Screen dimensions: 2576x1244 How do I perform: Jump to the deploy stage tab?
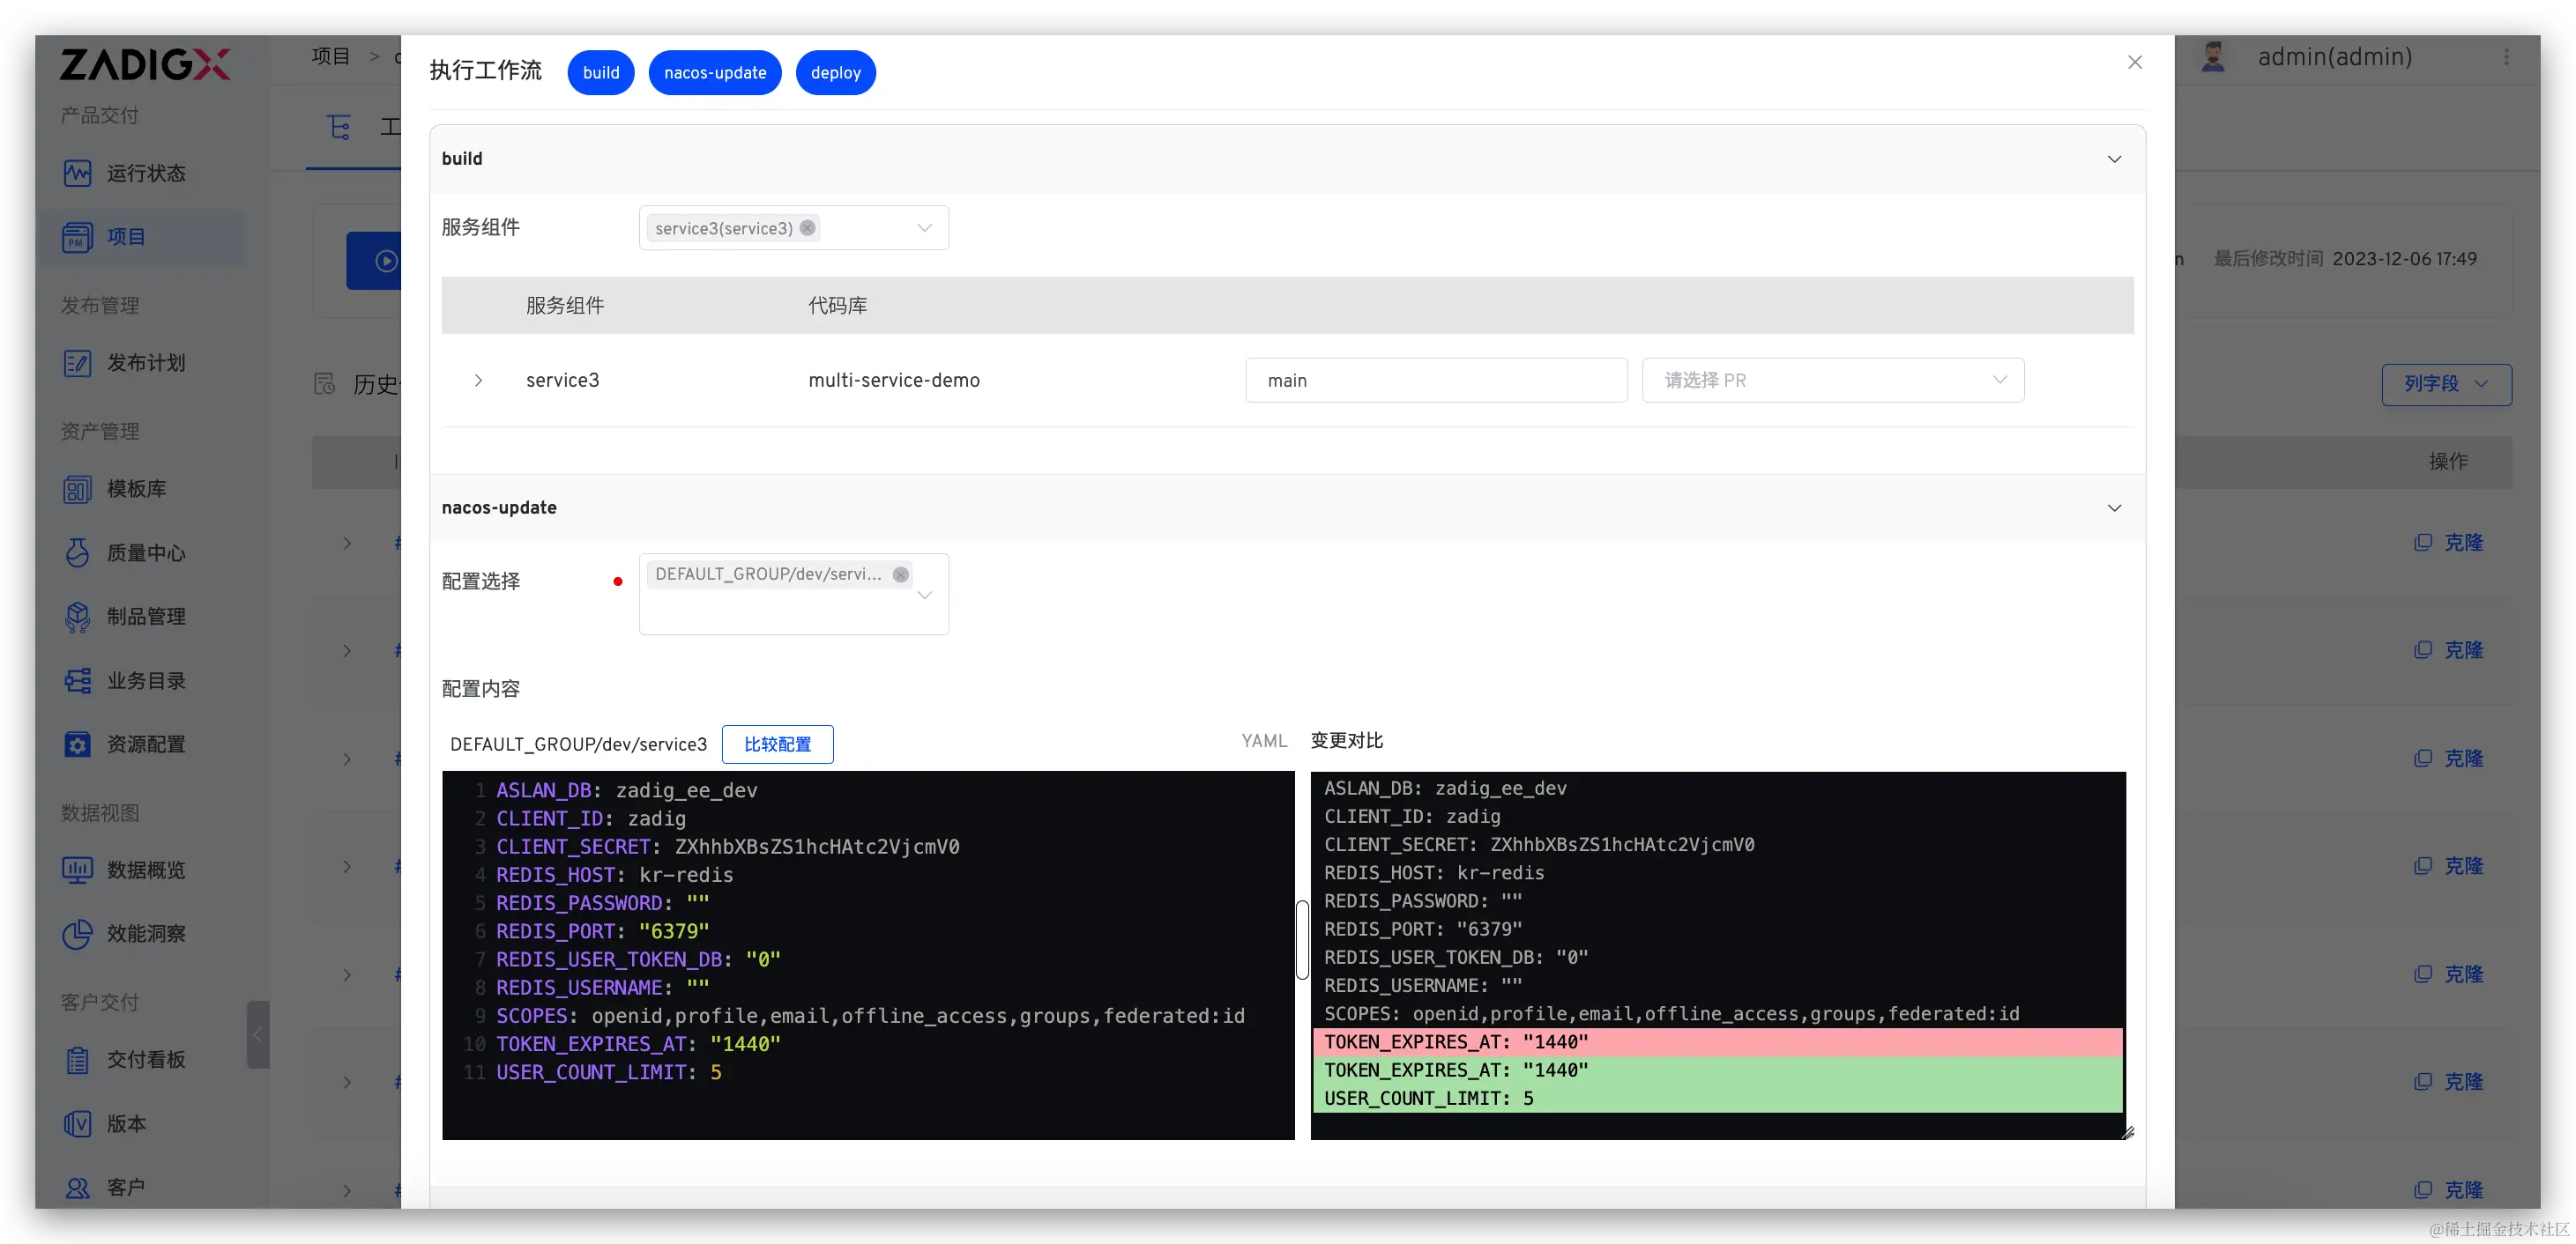click(835, 72)
